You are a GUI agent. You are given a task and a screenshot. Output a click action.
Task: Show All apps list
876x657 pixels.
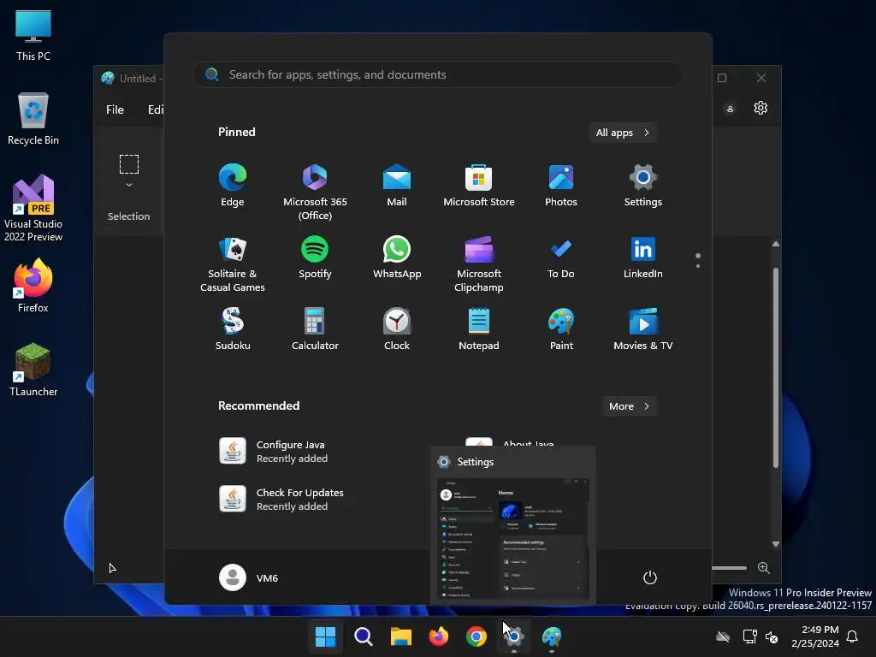(x=623, y=133)
